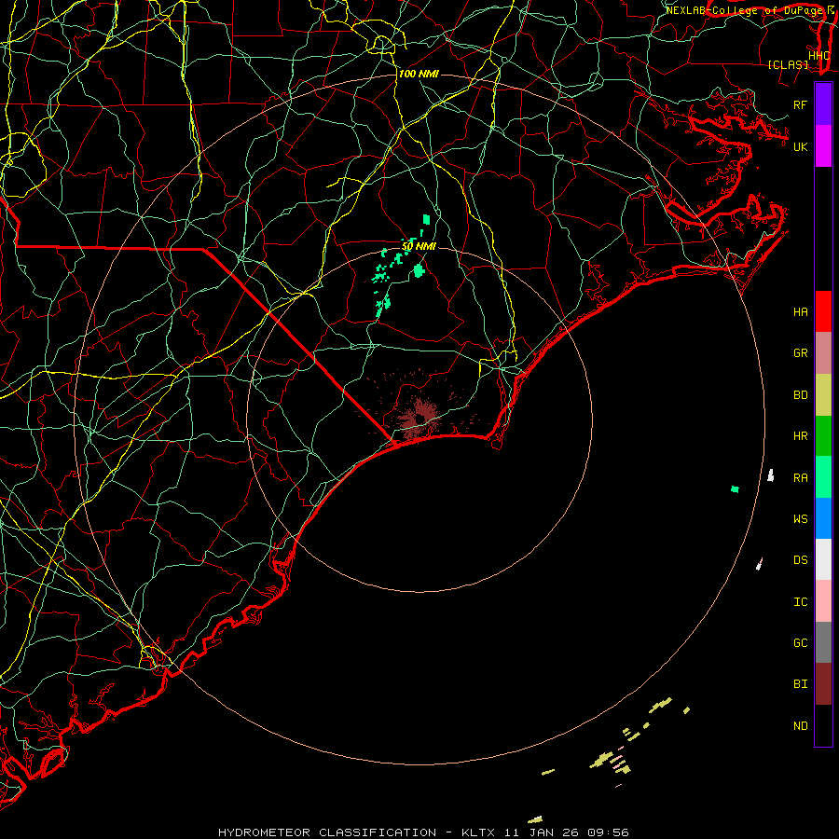This screenshot has height=839, width=839.
Task: Select the GR pink legend swatch
Action: coord(823,353)
